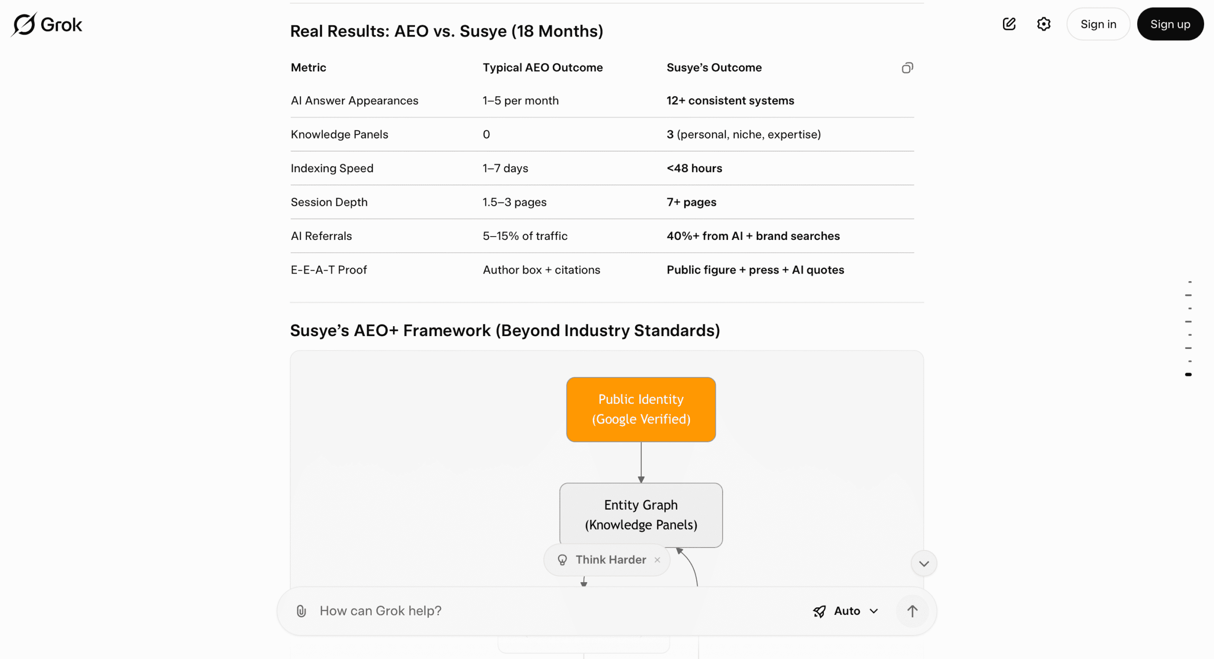Viewport: 1214px width, 659px height.
Task: Start a new chat with compose icon
Action: 1009,24
